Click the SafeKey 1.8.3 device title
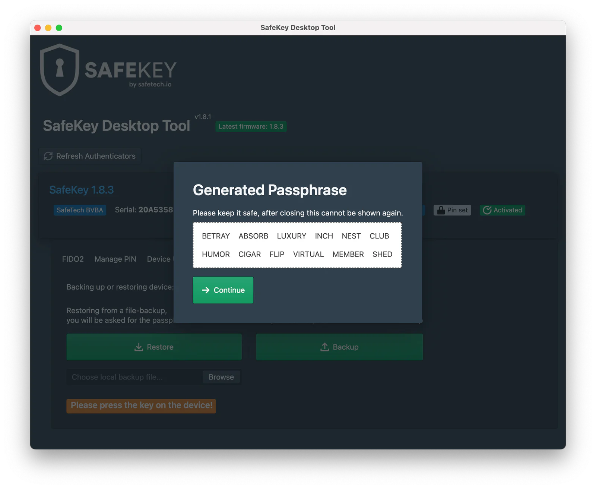 point(82,190)
